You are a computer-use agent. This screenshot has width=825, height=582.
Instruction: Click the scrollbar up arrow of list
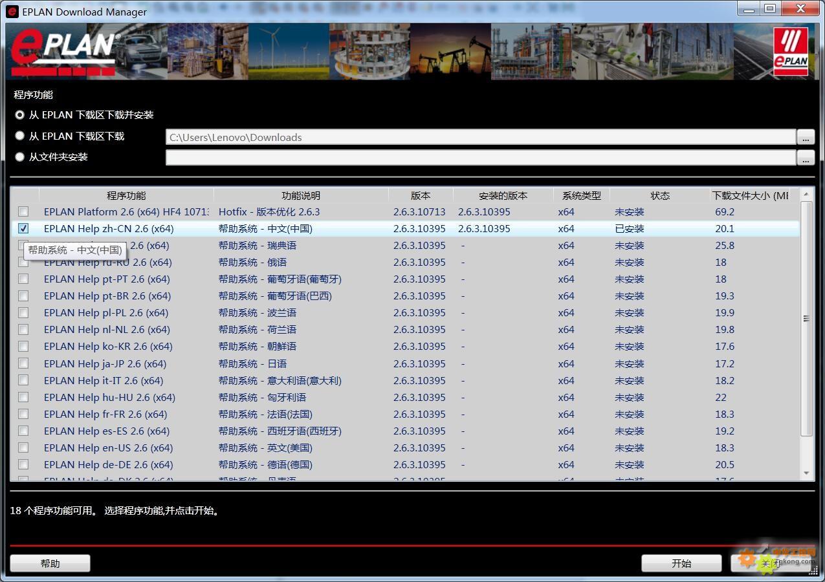pyautogui.click(x=806, y=194)
